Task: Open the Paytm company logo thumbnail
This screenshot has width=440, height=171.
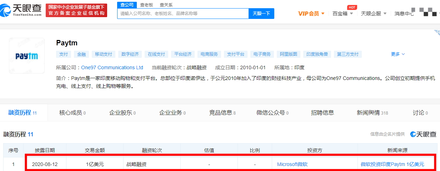Action: [27, 56]
